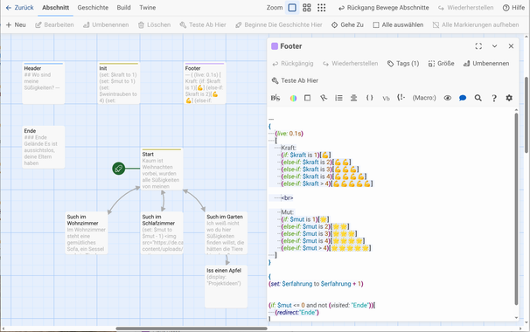Open the text alignment tool

tap(353, 98)
